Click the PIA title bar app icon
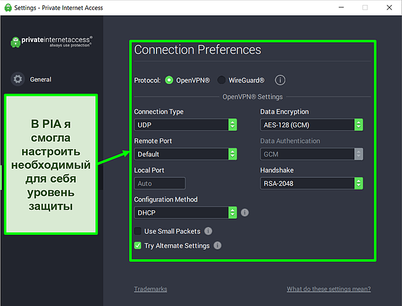 8,7
